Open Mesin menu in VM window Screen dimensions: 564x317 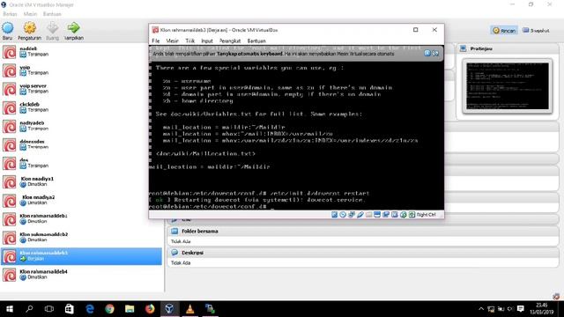(172, 41)
